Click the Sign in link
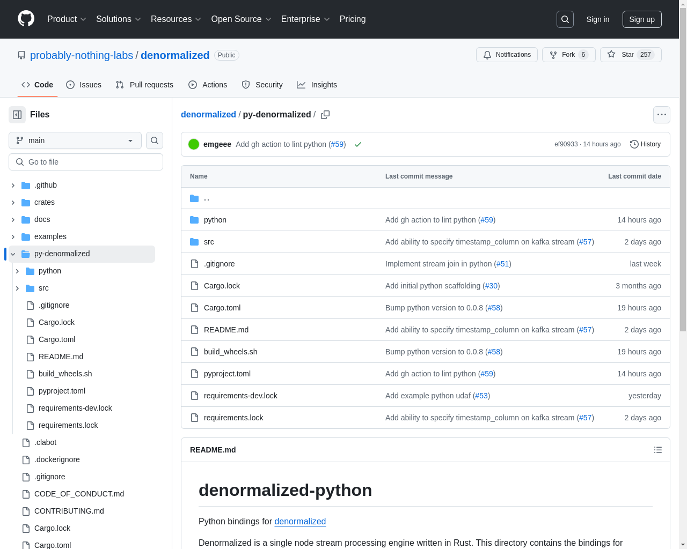This screenshot has height=549, width=687. pos(598,19)
